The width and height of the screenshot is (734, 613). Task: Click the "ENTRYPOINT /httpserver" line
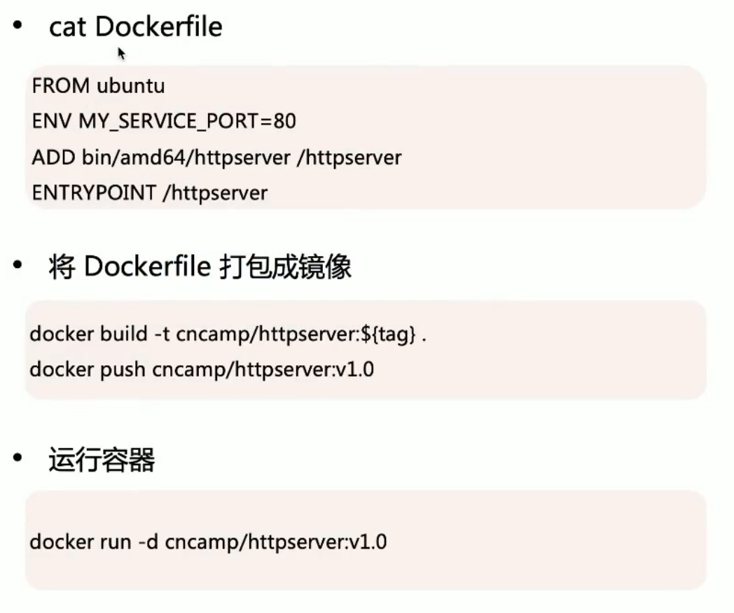[150, 192]
